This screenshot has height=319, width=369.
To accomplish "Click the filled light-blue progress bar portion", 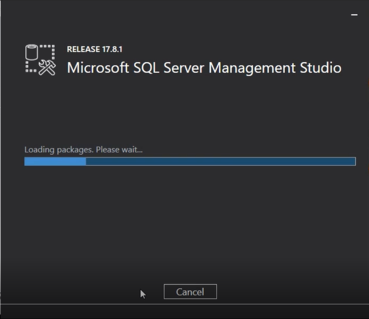I will coord(55,161).
